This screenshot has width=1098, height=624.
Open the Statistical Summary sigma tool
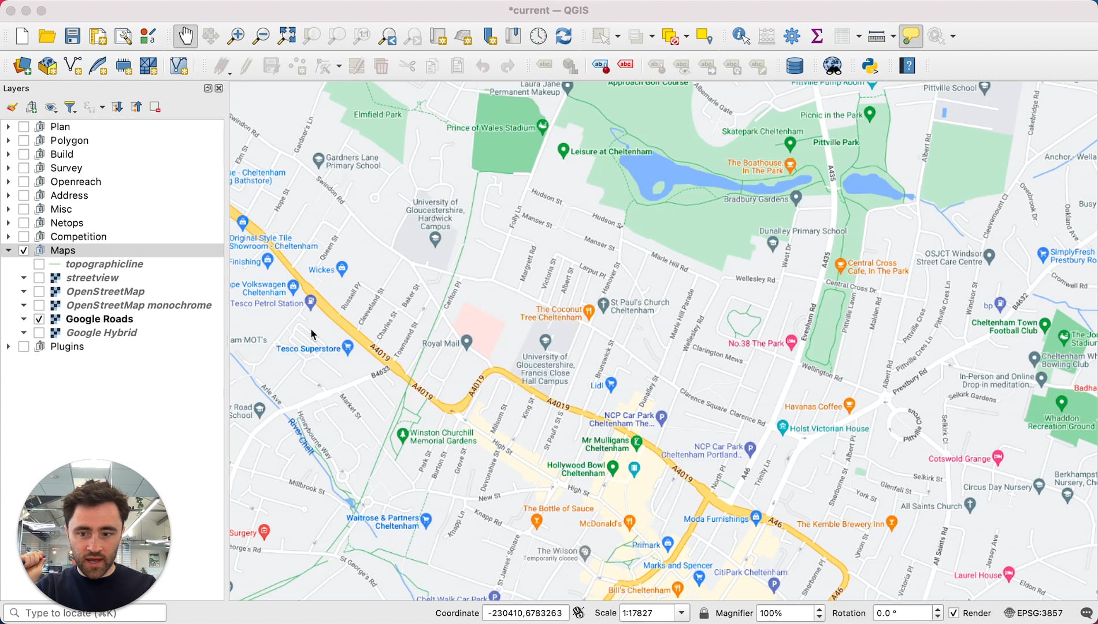[817, 36]
